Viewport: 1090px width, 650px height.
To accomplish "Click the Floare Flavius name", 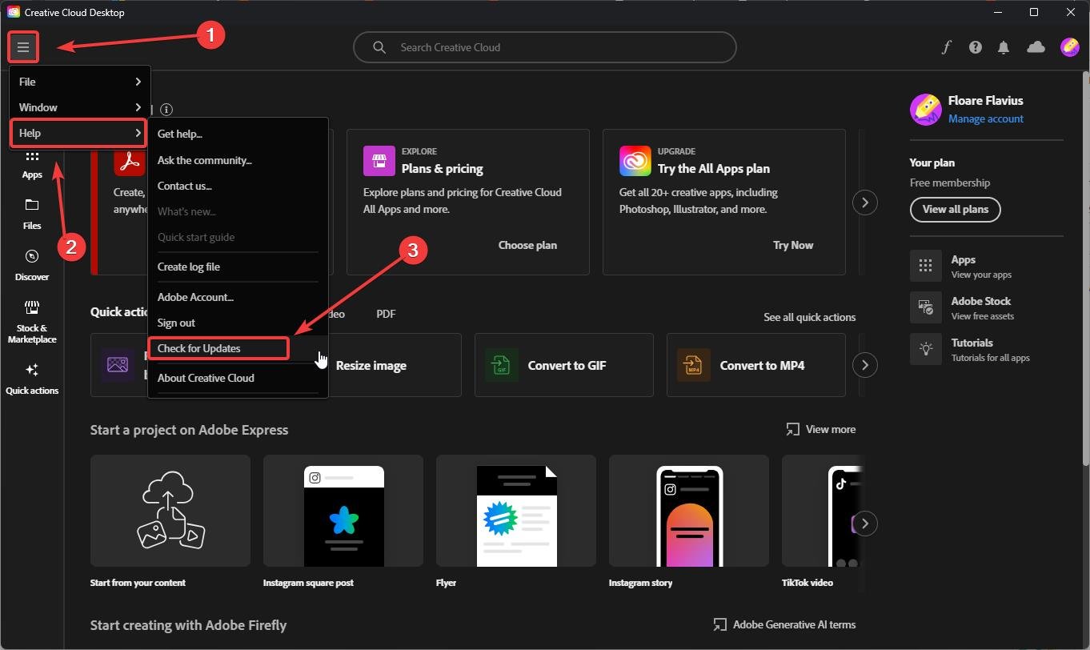I will coord(985,100).
